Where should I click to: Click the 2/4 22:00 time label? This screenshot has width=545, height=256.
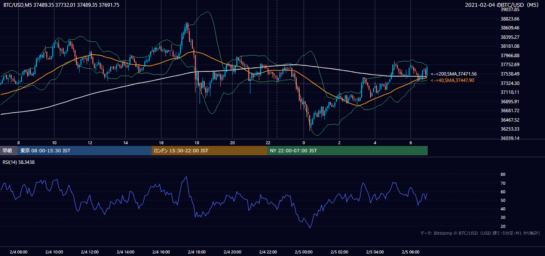[268, 252]
